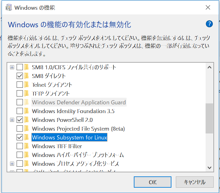Click the scrollbar up arrow
Image resolution: width=220 pixels, height=193 pixels.
click(x=209, y=67)
